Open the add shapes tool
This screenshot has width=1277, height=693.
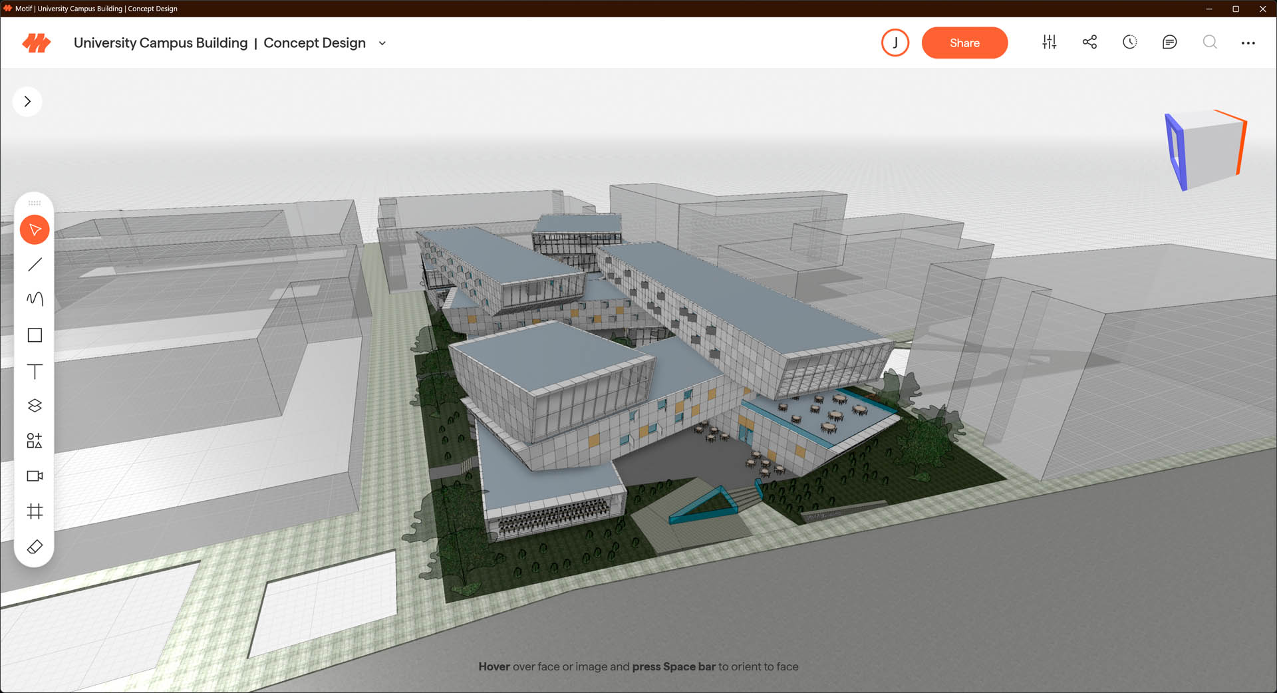click(35, 441)
